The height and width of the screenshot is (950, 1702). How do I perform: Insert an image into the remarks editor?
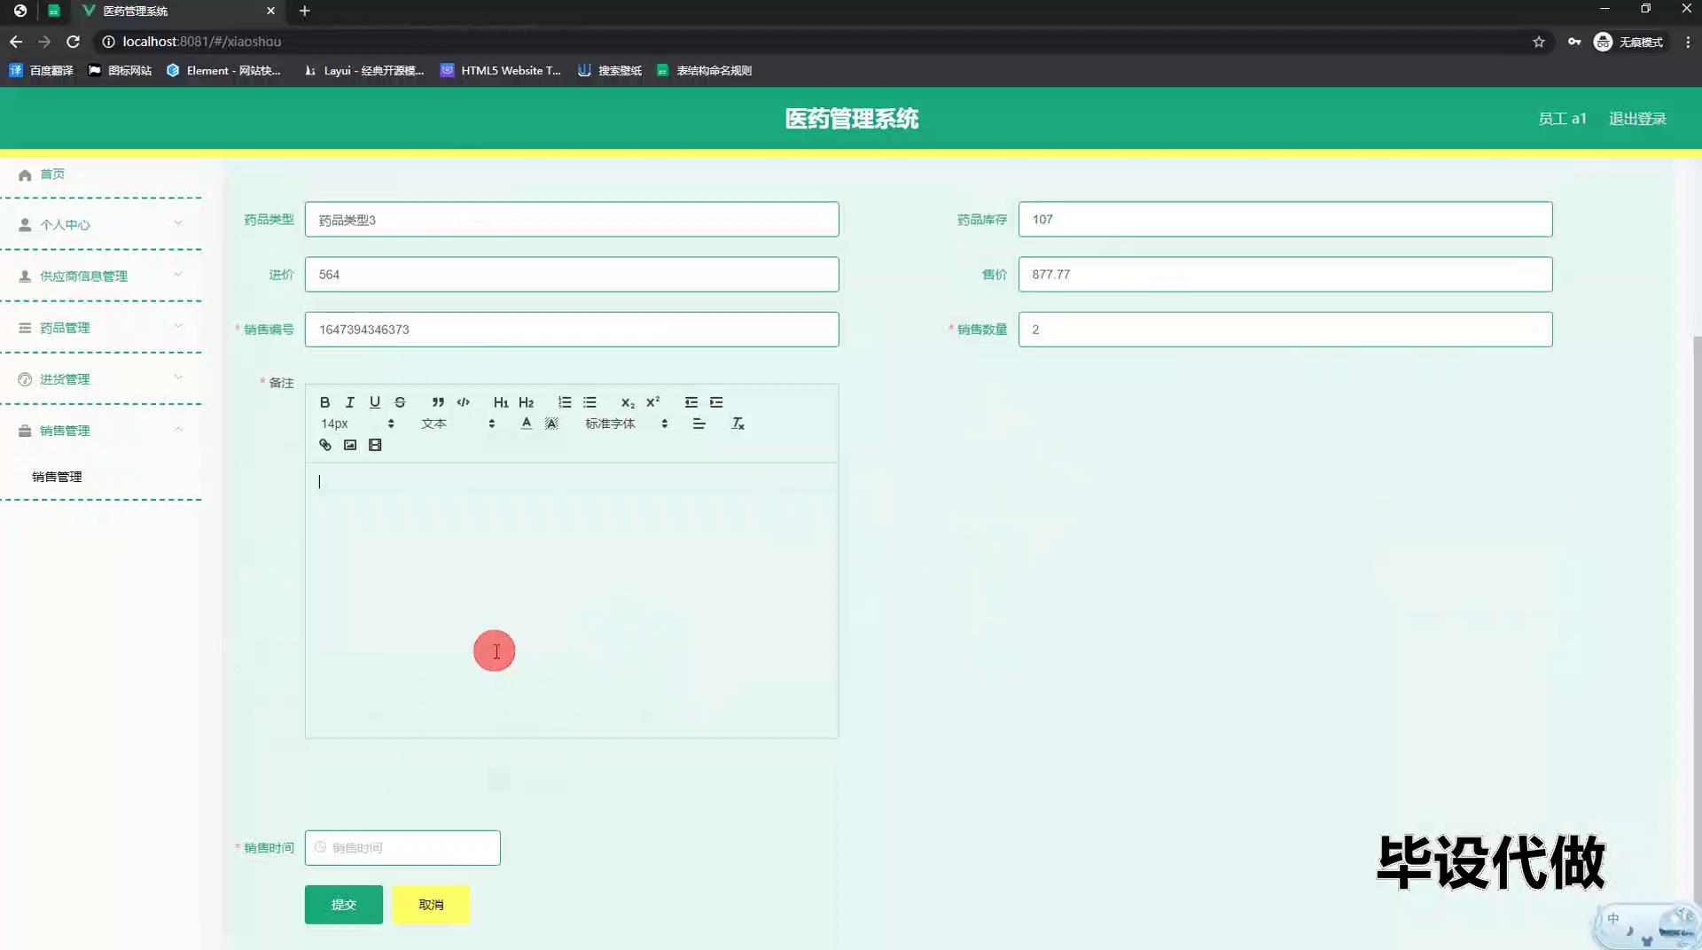coord(350,445)
